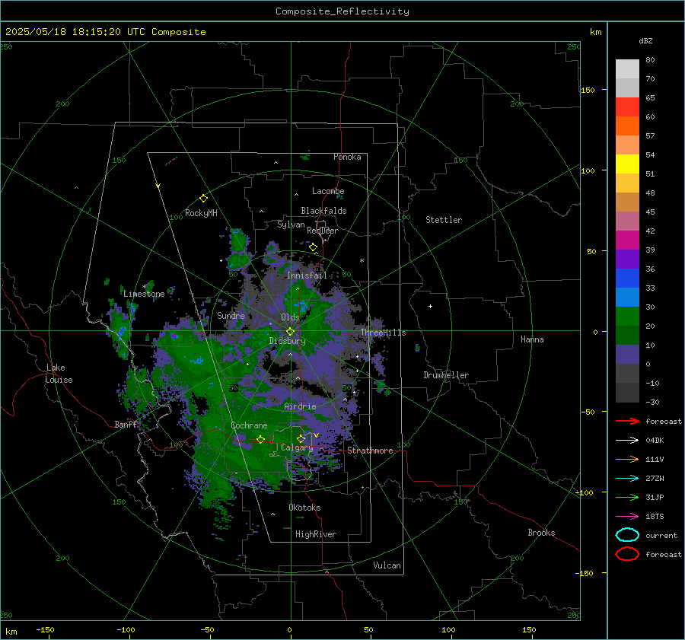Click the yellow diamond marker above Calgary
This screenshot has width=685, height=640.
[301, 438]
